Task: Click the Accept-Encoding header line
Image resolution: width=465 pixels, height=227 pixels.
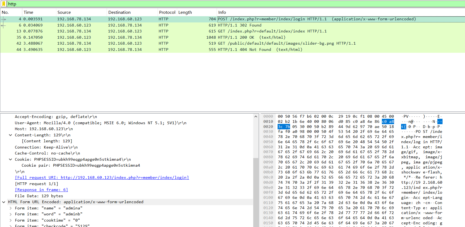Action: tap(56, 117)
